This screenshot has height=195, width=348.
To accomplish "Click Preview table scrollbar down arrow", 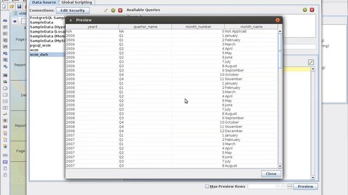I will click(280, 166).
